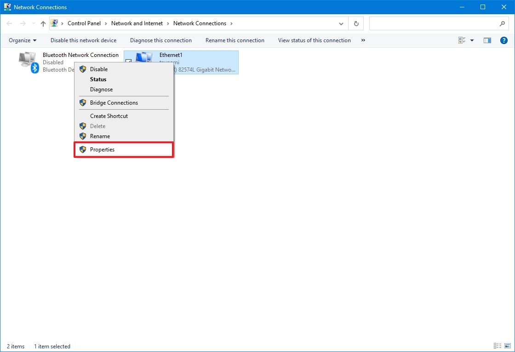Click inside the search box
The width and height of the screenshot is (515, 352).
pyautogui.click(x=437, y=23)
